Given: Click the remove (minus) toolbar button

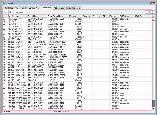Looking at the screenshot, I should pyautogui.click(x=5, y=12).
